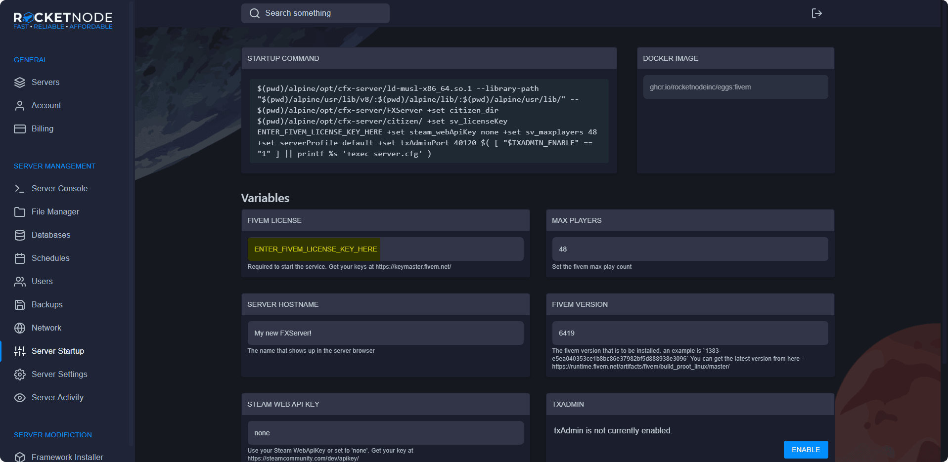Viewport: 948px width, 462px height.
Task: Click the Server Console terminal icon
Action: point(20,189)
